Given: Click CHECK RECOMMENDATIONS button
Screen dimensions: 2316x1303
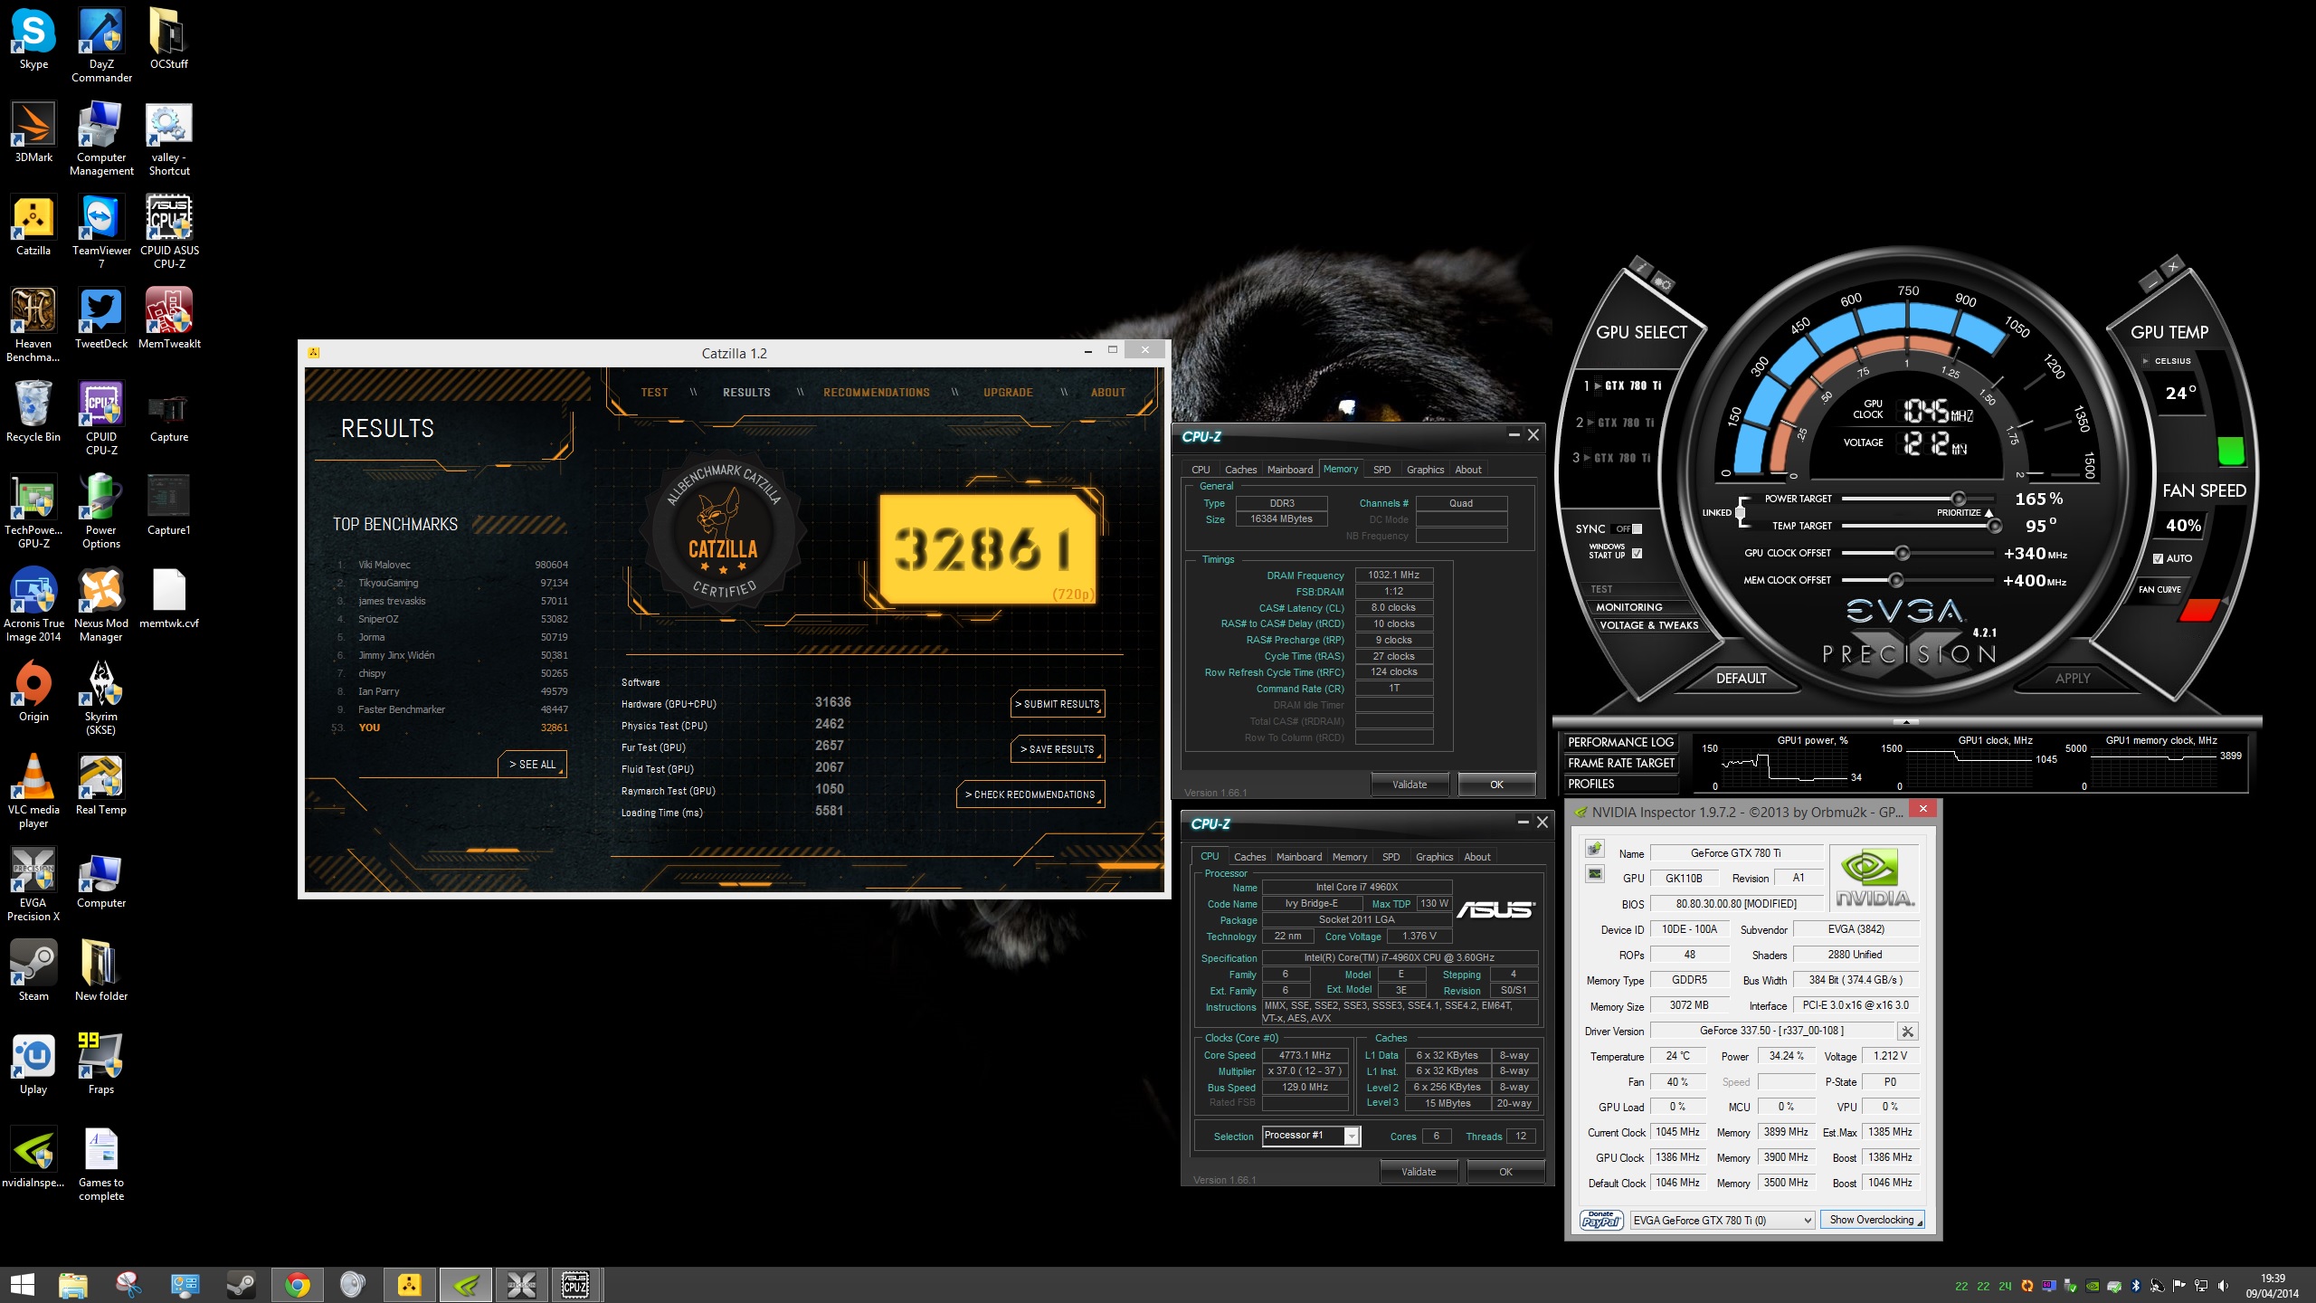Looking at the screenshot, I should coord(1030,794).
